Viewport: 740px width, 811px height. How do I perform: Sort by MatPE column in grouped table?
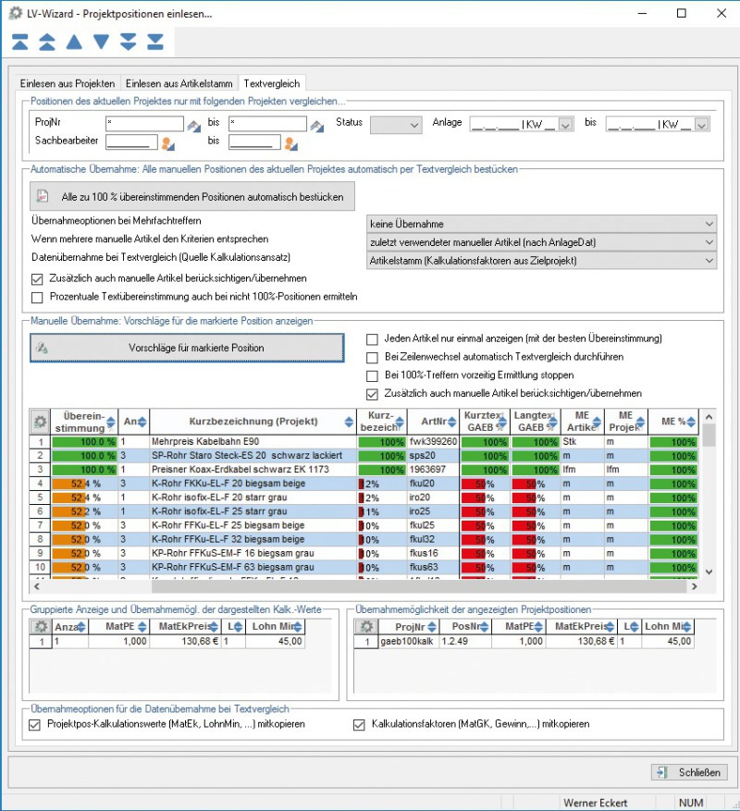[142, 627]
